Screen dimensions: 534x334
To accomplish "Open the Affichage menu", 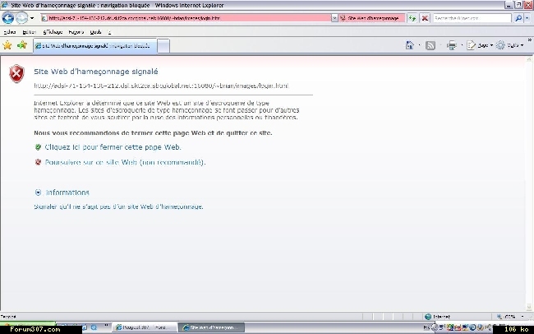I will point(53,32).
